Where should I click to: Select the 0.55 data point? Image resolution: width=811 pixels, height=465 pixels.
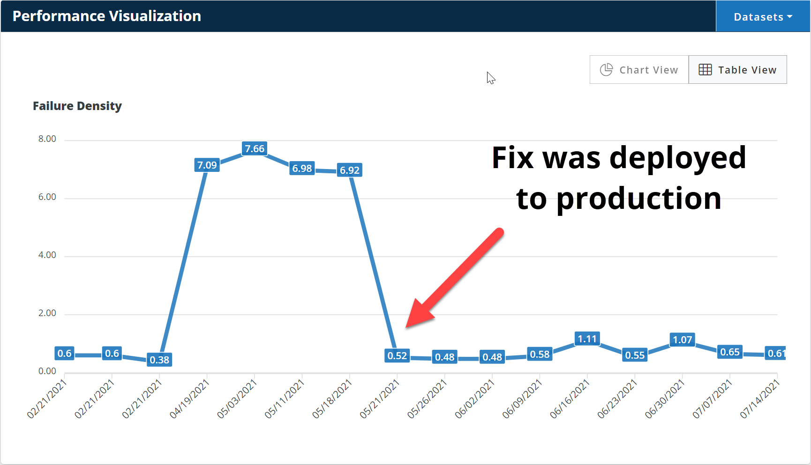click(635, 355)
